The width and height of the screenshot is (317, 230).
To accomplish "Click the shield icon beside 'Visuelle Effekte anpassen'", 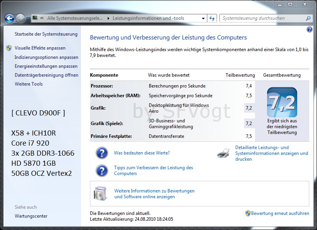I will pos(9,48).
